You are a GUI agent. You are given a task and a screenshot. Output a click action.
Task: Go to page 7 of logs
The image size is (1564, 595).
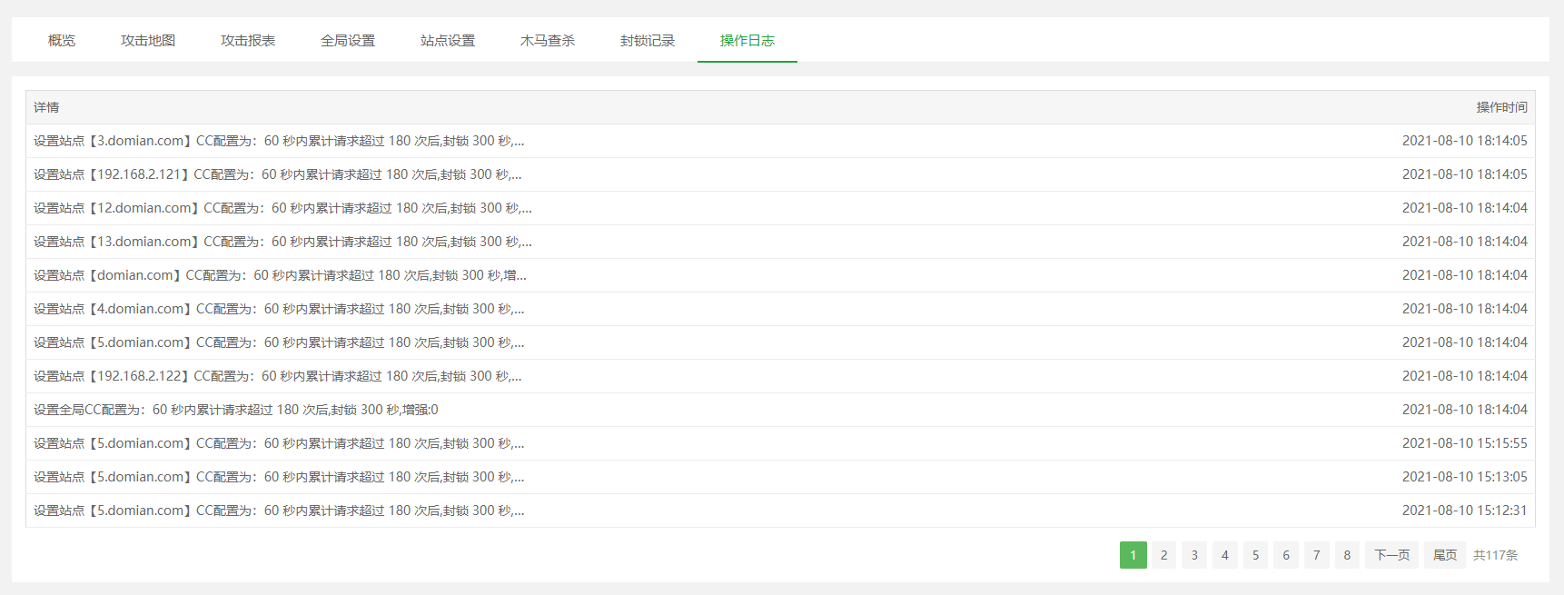[x=1316, y=555]
